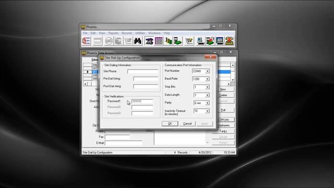
Task: Click the blue monitor screen icon
Action: [219, 41]
